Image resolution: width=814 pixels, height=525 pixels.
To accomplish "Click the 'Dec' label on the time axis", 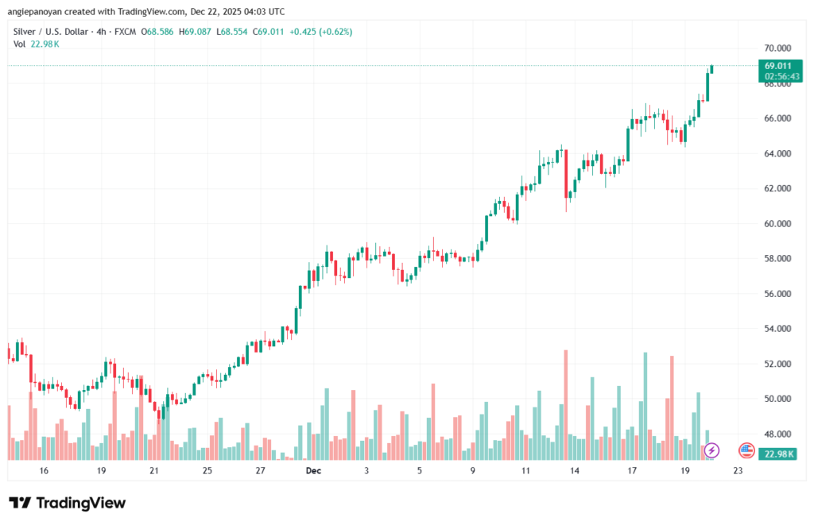I will (312, 471).
